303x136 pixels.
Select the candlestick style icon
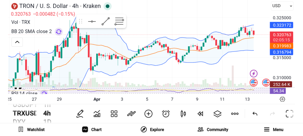click(x=183, y=114)
